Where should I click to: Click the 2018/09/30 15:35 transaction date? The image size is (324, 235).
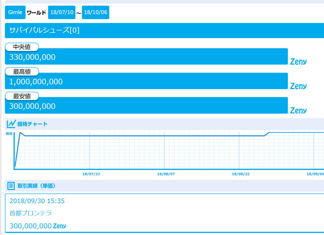pos(37,201)
